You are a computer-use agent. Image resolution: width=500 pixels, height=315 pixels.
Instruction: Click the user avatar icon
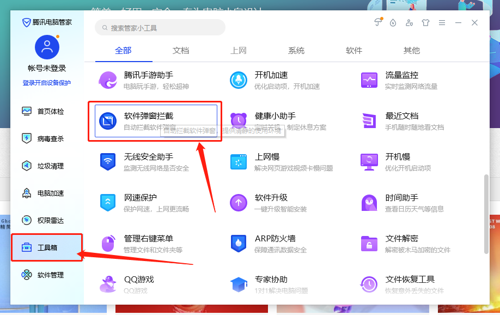[x=47, y=47]
